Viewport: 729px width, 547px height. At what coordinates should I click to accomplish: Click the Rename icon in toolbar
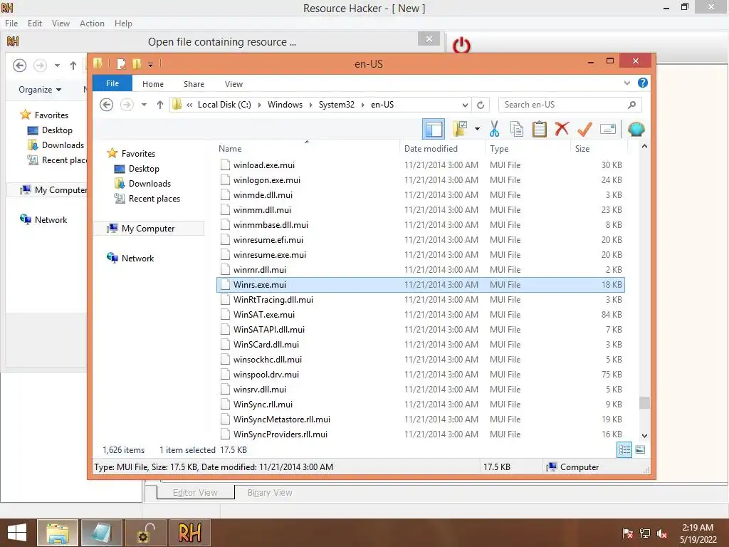coord(608,129)
